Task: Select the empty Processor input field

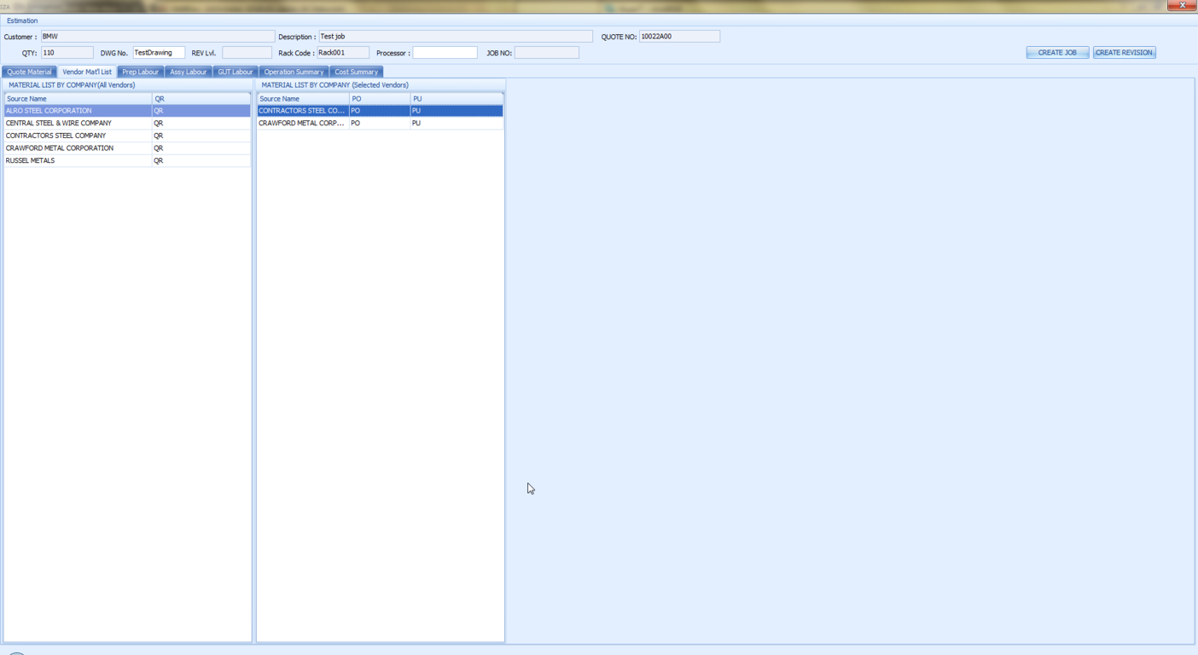Action: click(445, 53)
